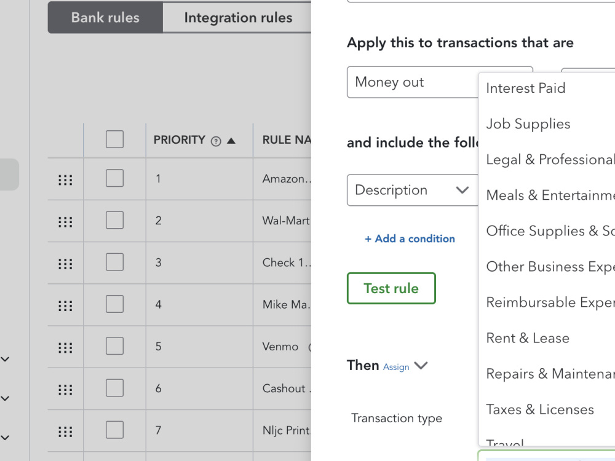Click the drag handle for priority 1 rule
The width and height of the screenshot is (615, 461).
pyautogui.click(x=65, y=180)
